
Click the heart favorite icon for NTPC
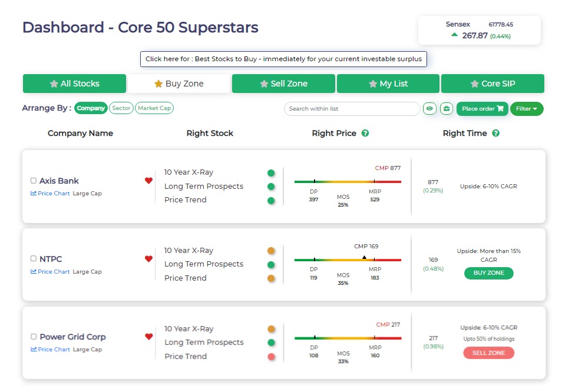[x=148, y=259]
